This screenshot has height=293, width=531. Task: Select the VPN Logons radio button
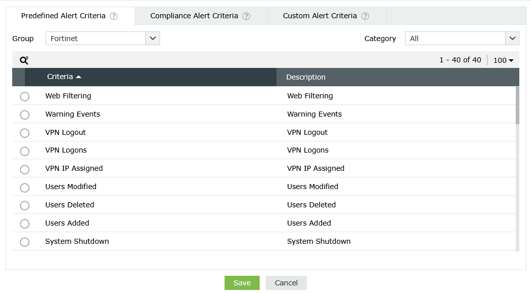[x=24, y=151]
